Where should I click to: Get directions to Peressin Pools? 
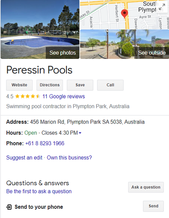click(x=50, y=85)
